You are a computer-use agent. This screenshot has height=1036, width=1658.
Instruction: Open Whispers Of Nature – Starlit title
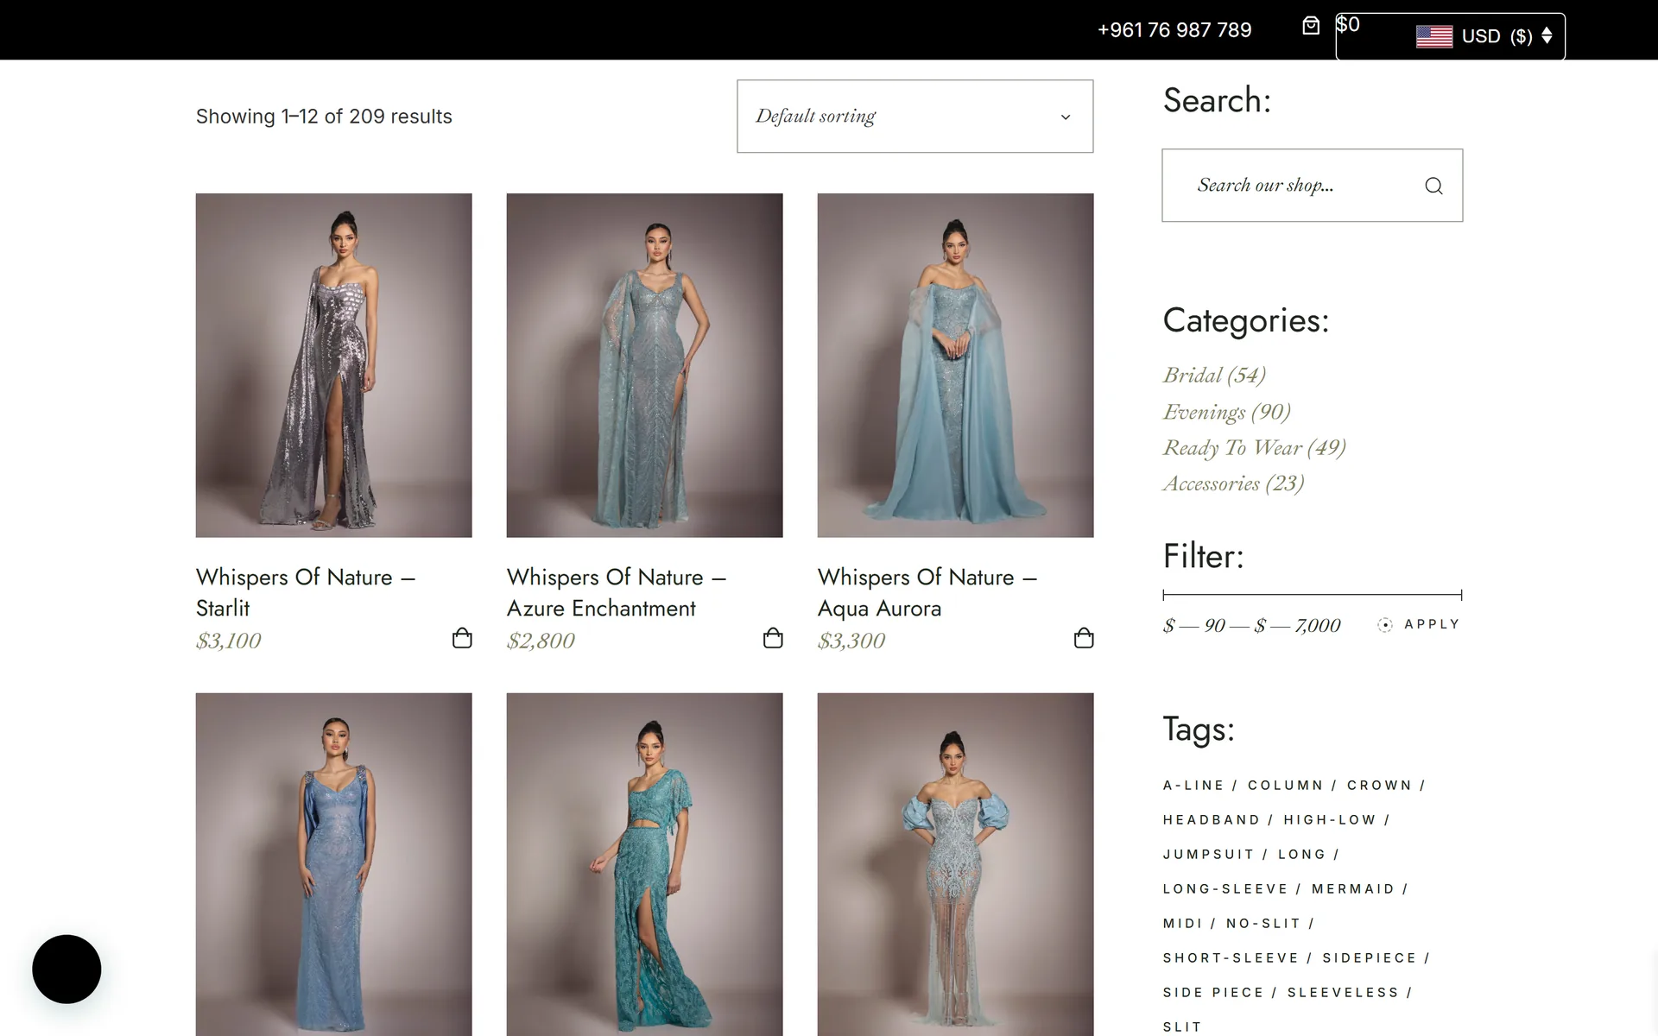(306, 592)
